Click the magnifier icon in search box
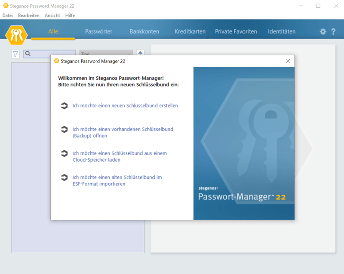344x274 pixels. [x=28, y=54]
